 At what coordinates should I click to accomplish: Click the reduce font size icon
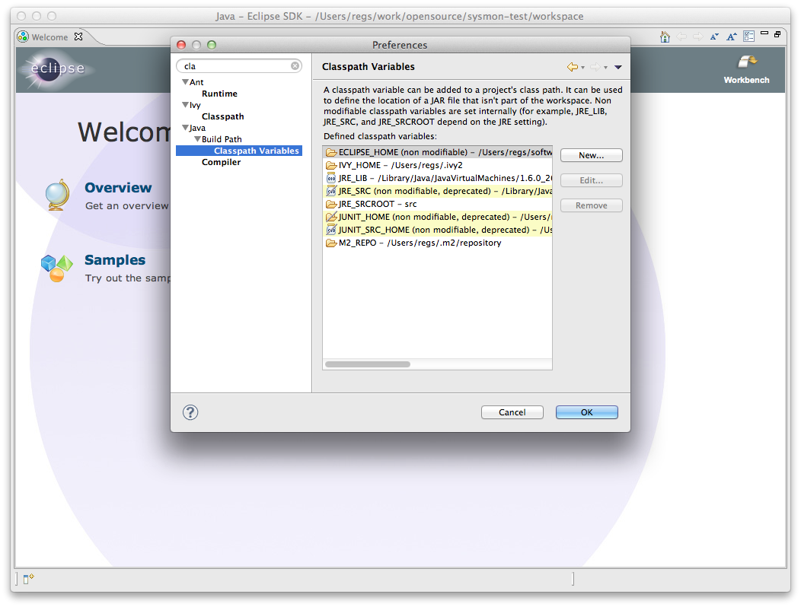coord(714,37)
